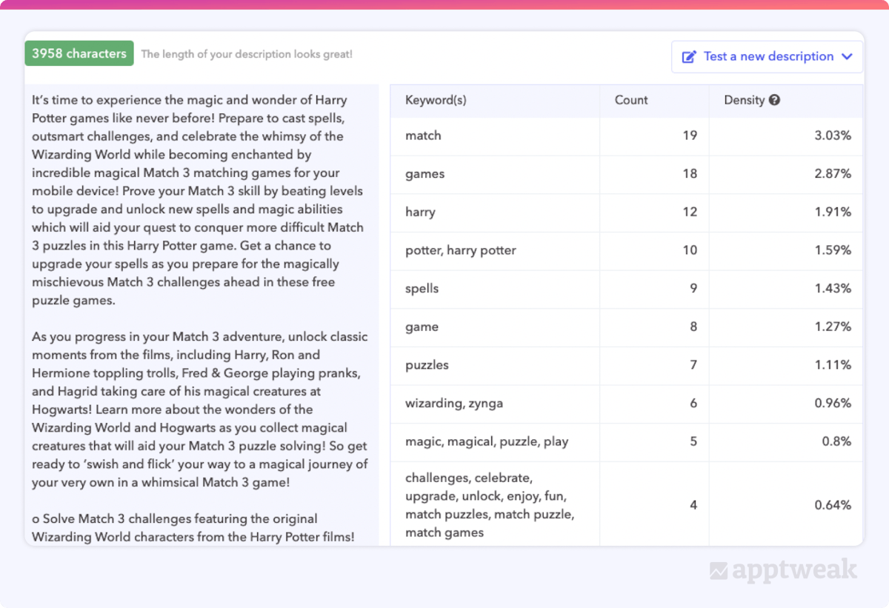Select the 'games' keyword row

tap(425, 174)
